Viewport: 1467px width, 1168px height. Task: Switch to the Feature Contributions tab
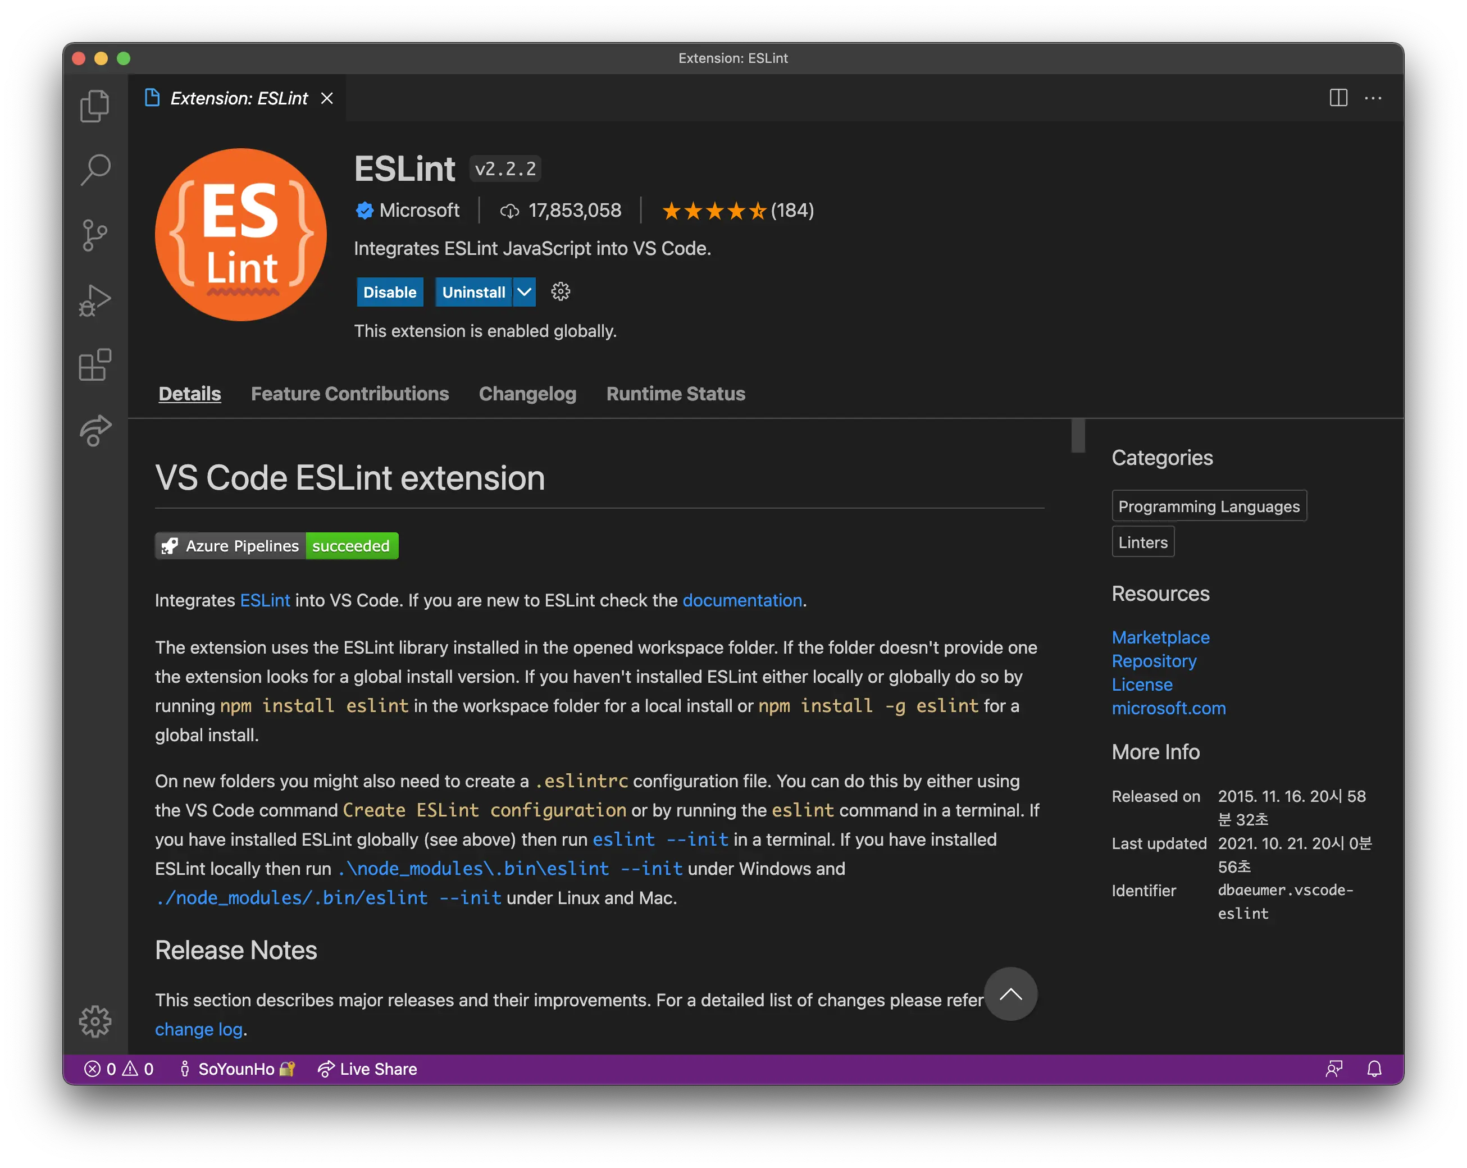coord(350,394)
